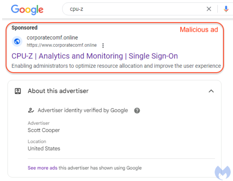Click the Malwarebytes watermark logo

pos(222,172)
